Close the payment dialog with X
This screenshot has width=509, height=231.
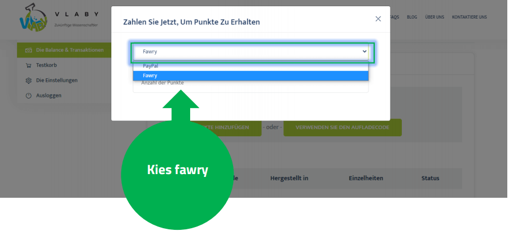pyautogui.click(x=378, y=19)
